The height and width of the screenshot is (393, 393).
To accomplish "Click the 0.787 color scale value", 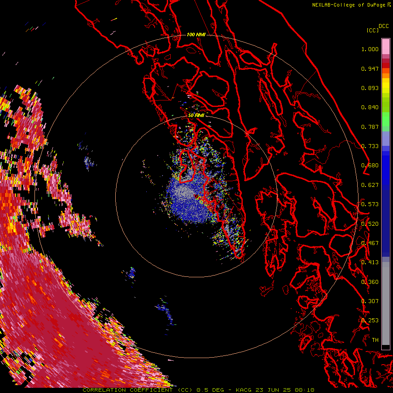I will [x=370, y=127].
